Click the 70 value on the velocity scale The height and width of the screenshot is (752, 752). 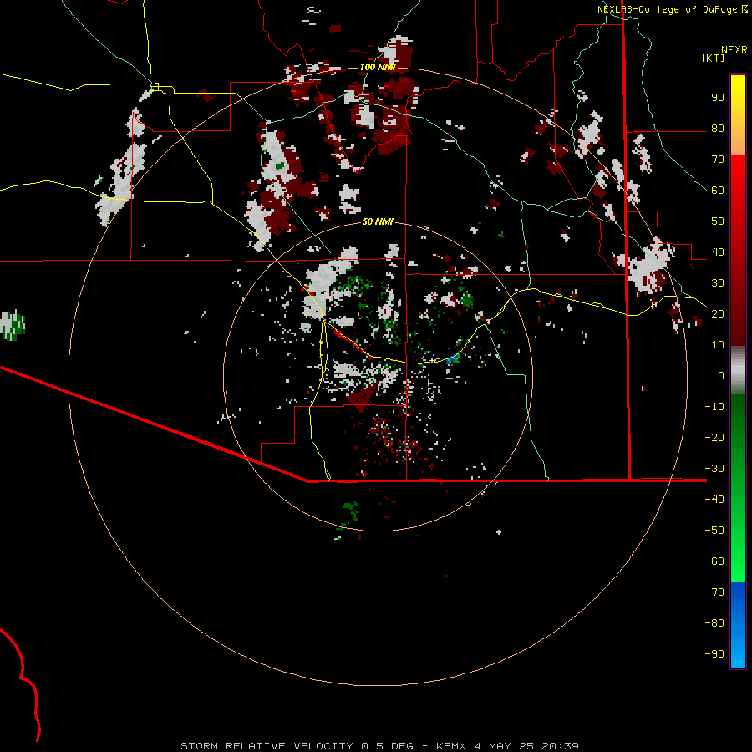pos(718,160)
